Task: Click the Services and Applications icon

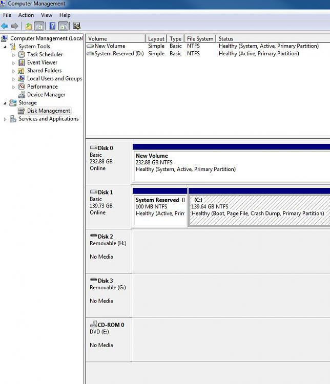Action: click(x=13, y=119)
